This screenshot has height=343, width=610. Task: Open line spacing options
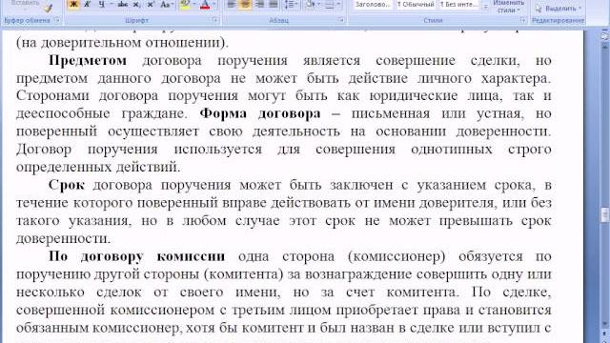pos(291,5)
